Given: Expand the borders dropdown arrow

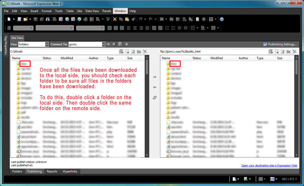Looking at the screenshot, I should 197,28.
